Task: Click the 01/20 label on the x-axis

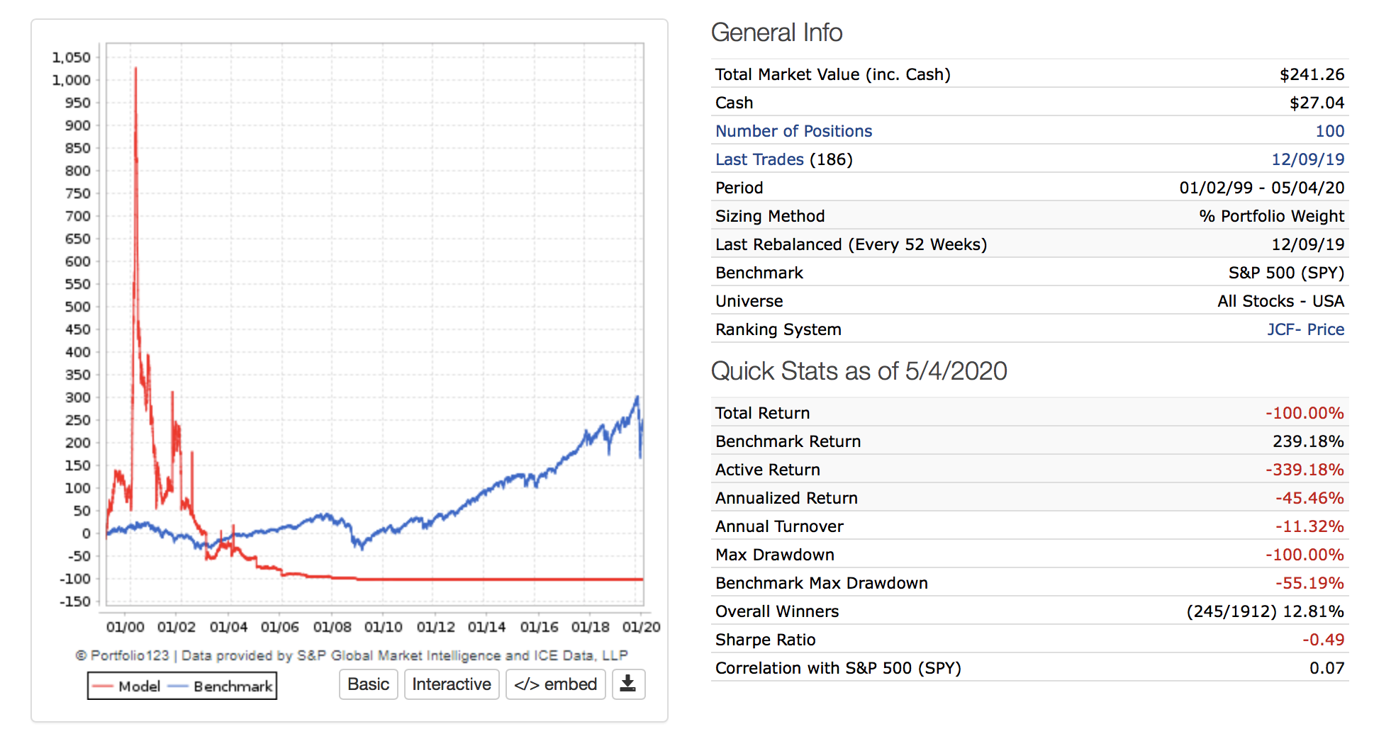Action: (641, 627)
